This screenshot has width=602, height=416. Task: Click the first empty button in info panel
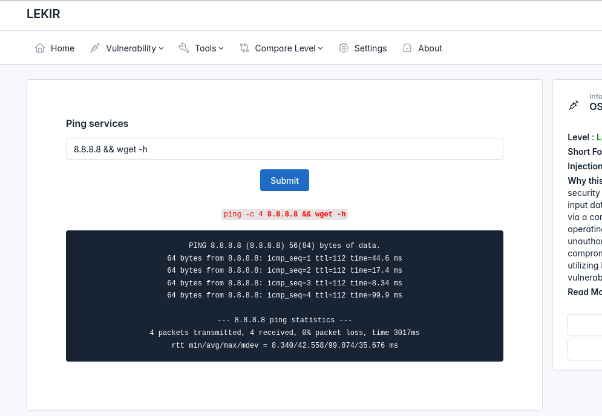584,325
